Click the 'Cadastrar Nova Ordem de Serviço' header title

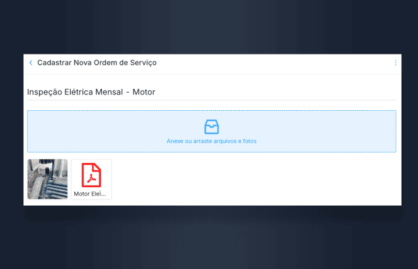(97, 63)
